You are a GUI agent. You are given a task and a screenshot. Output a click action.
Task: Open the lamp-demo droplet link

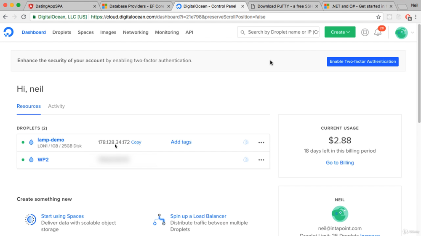[x=51, y=140]
